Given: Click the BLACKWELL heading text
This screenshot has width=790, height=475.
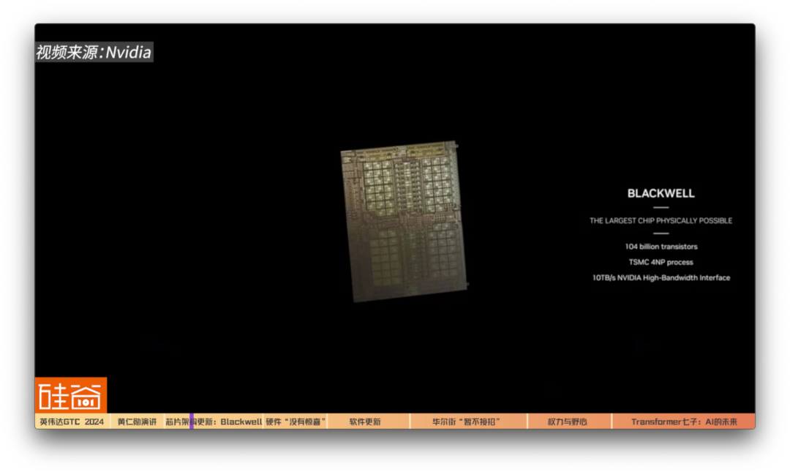Looking at the screenshot, I should 661,193.
